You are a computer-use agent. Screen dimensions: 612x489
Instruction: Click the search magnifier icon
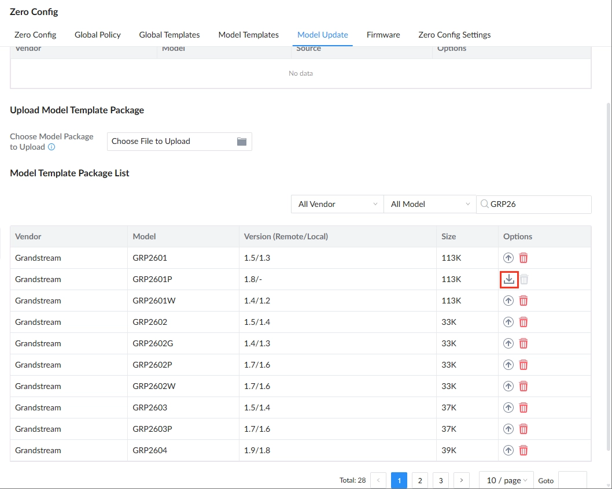pos(484,204)
